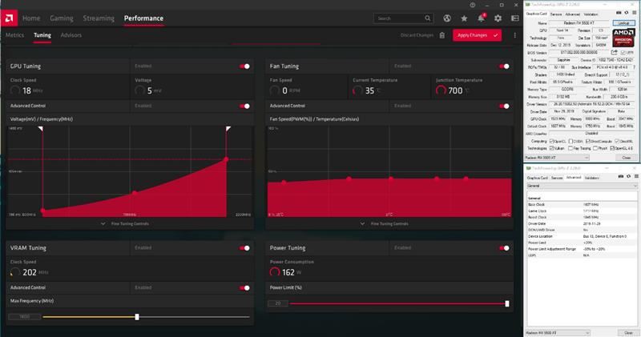The image size is (641, 337).
Task: Open the Validation tab in lower GPU-Z
Action: [591, 178]
